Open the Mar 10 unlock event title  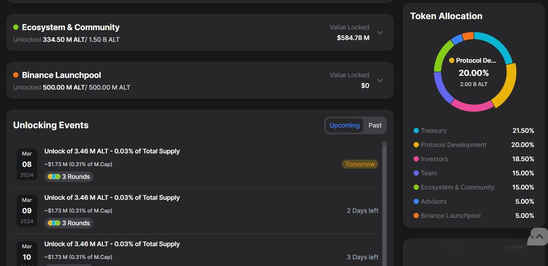coord(112,244)
